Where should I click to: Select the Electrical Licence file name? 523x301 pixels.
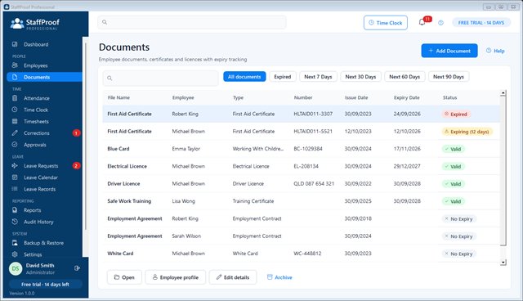[x=127, y=166]
